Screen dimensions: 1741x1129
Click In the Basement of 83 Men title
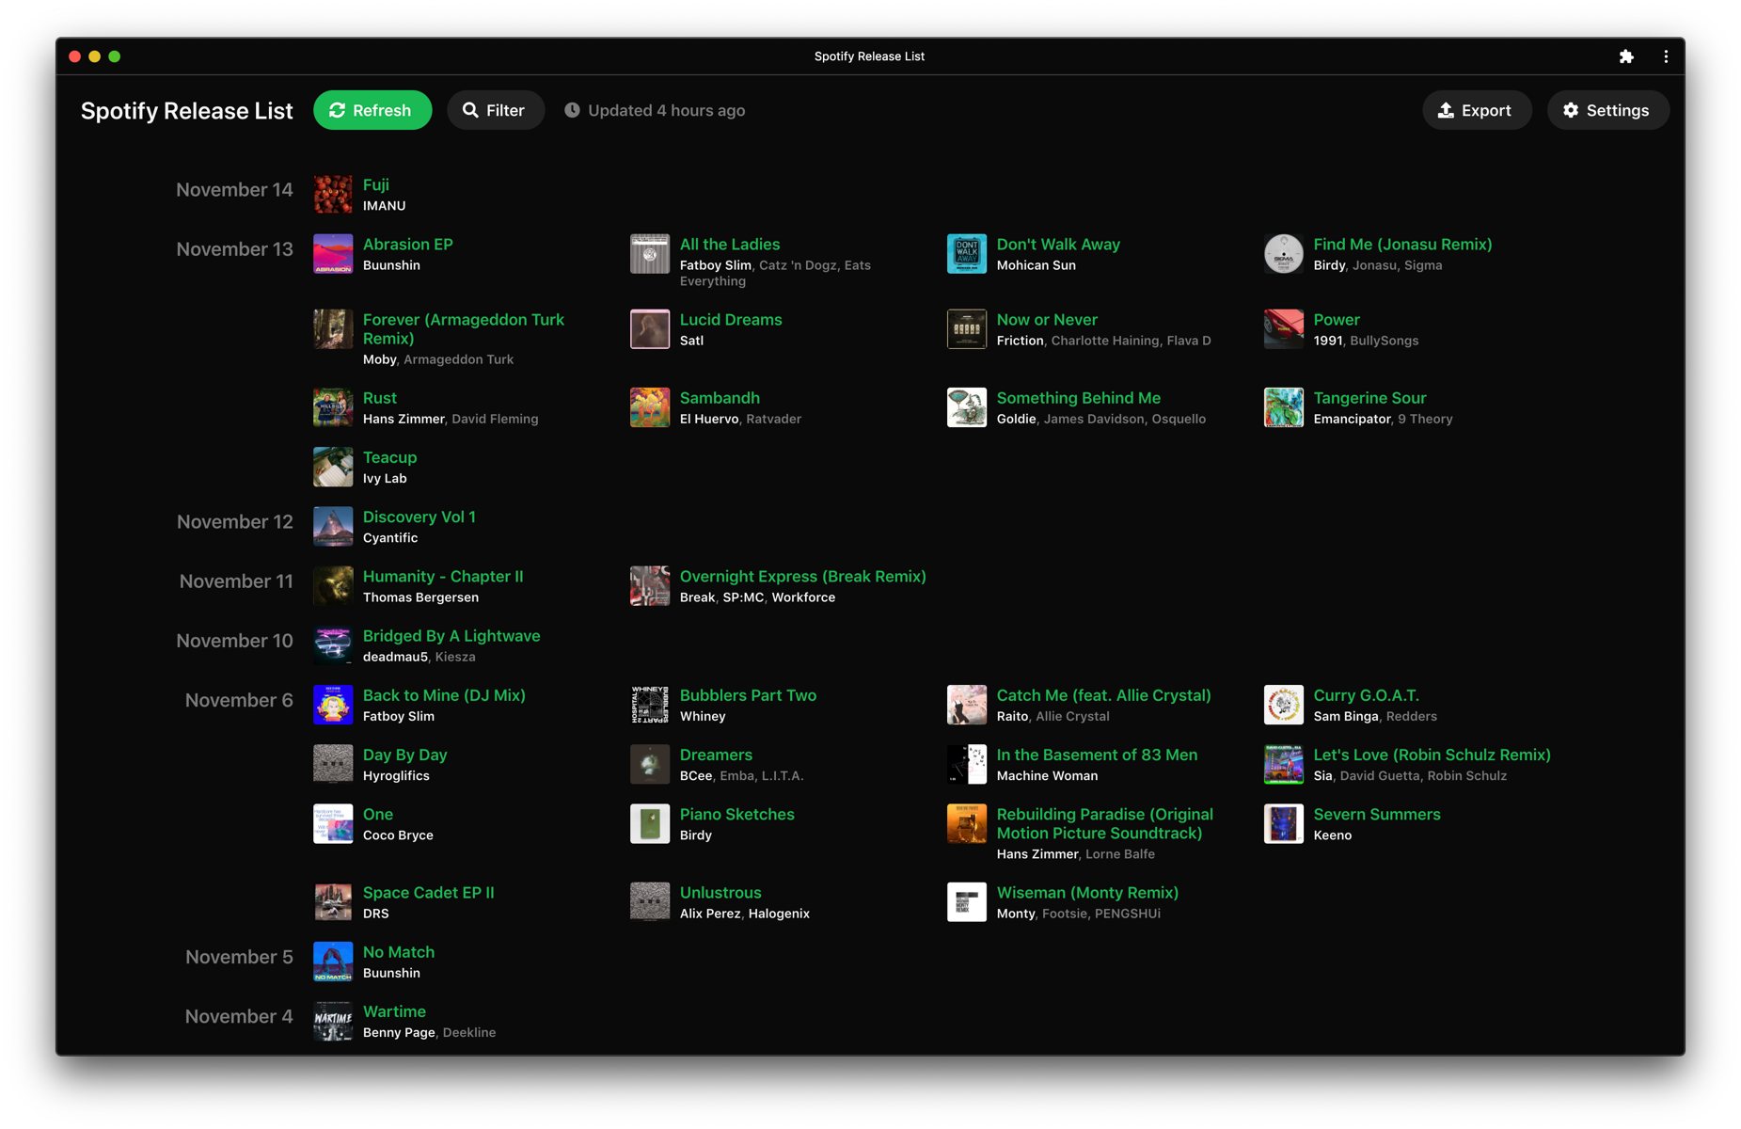1097,755
